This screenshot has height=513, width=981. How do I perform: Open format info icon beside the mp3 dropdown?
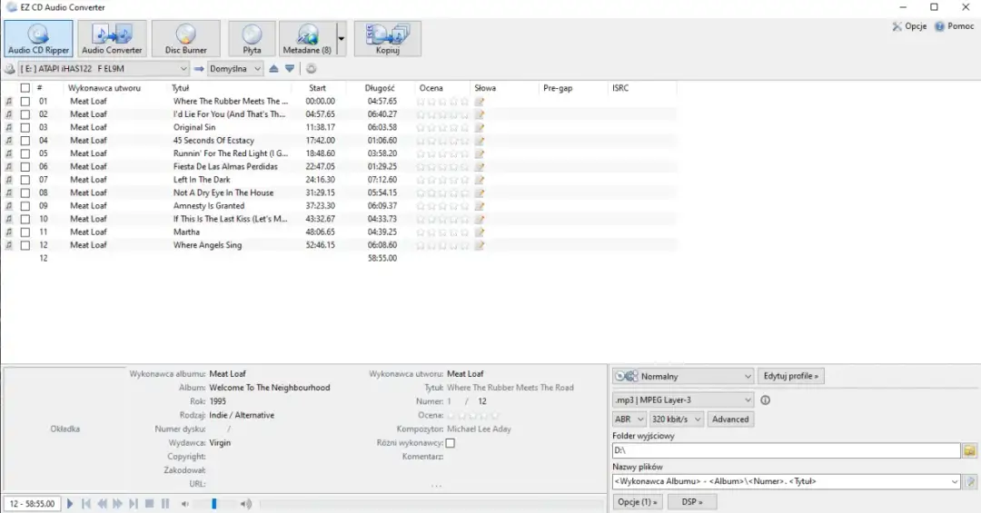click(x=765, y=400)
